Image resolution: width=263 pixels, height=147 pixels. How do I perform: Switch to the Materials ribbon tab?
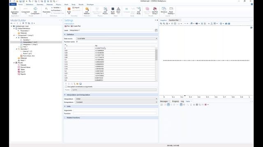pyautogui.click(x=50, y=4)
